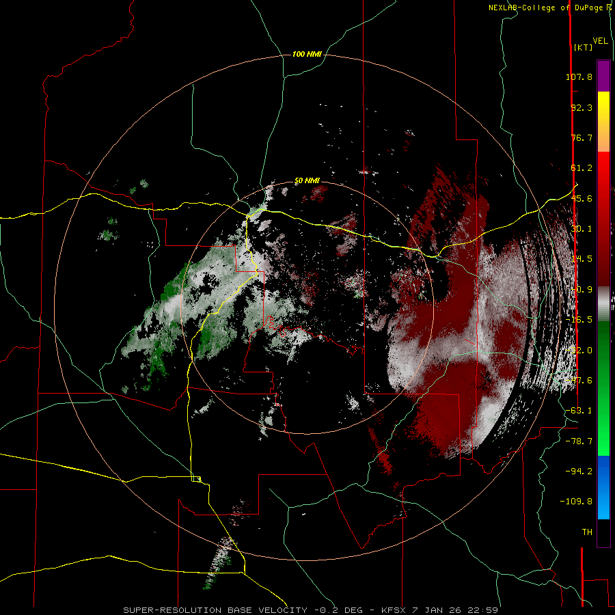615x615 pixels.
Task: Click the -109.8 velocity scale value
Action: 576,502
